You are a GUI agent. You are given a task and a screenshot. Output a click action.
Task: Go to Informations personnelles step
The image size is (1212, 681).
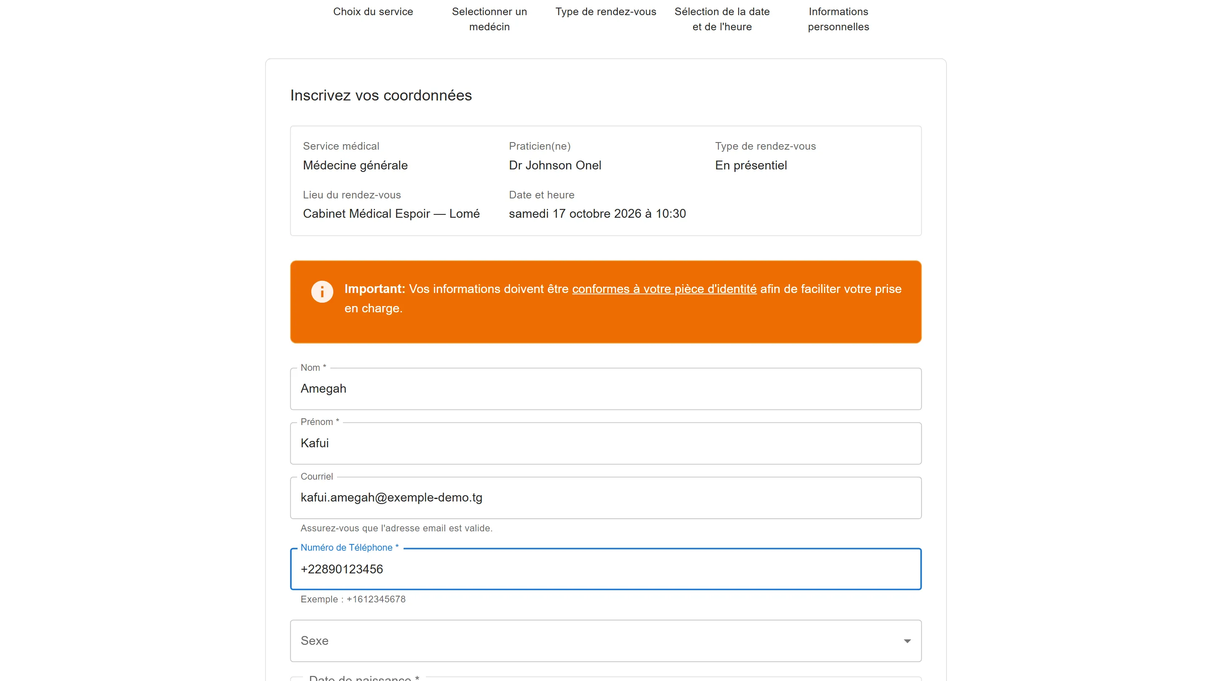(x=838, y=19)
